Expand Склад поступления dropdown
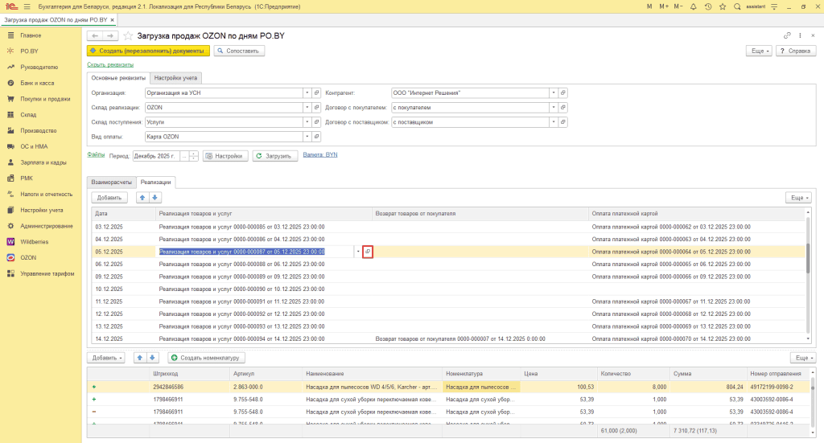 click(307, 122)
